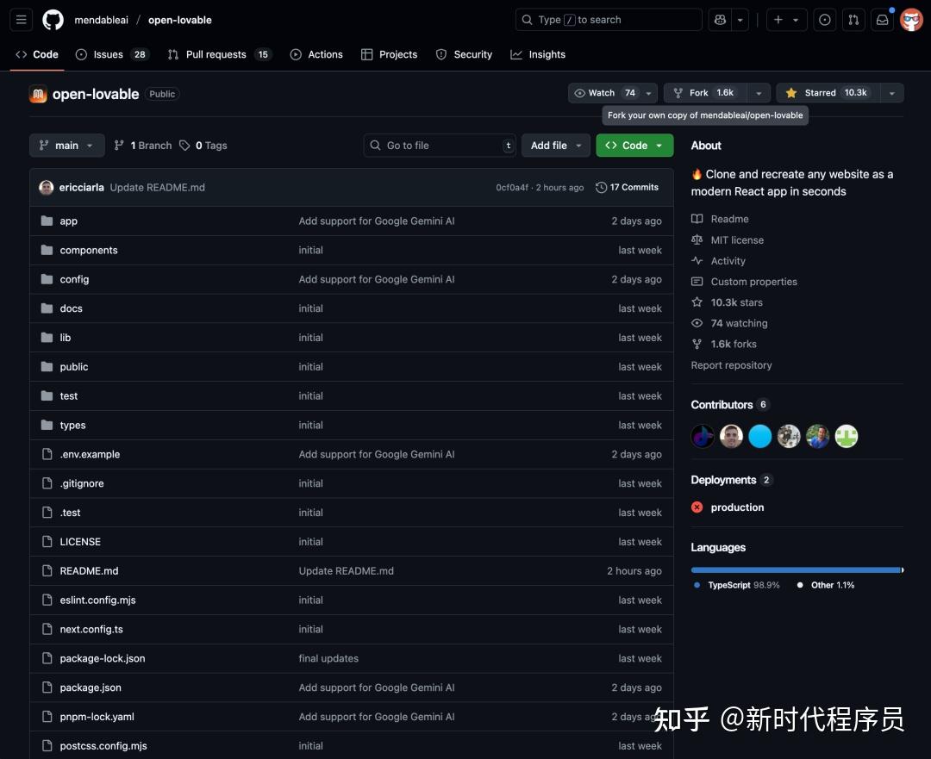The image size is (931, 759).
Task: Toggle Watch on this repository
Action: tap(605, 93)
